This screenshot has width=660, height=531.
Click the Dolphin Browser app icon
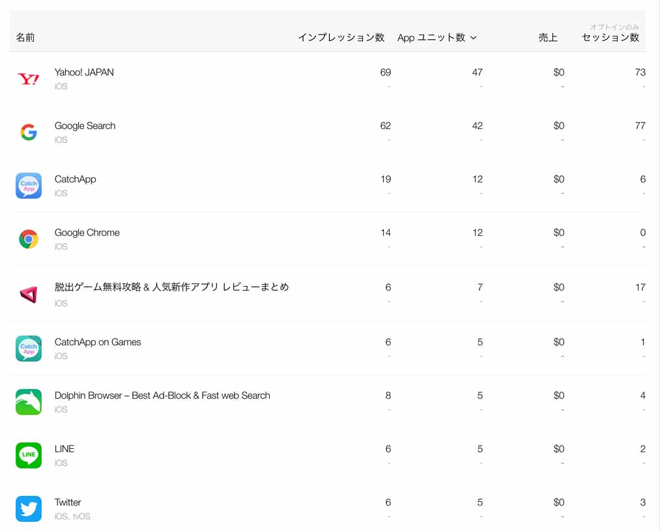(29, 402)
